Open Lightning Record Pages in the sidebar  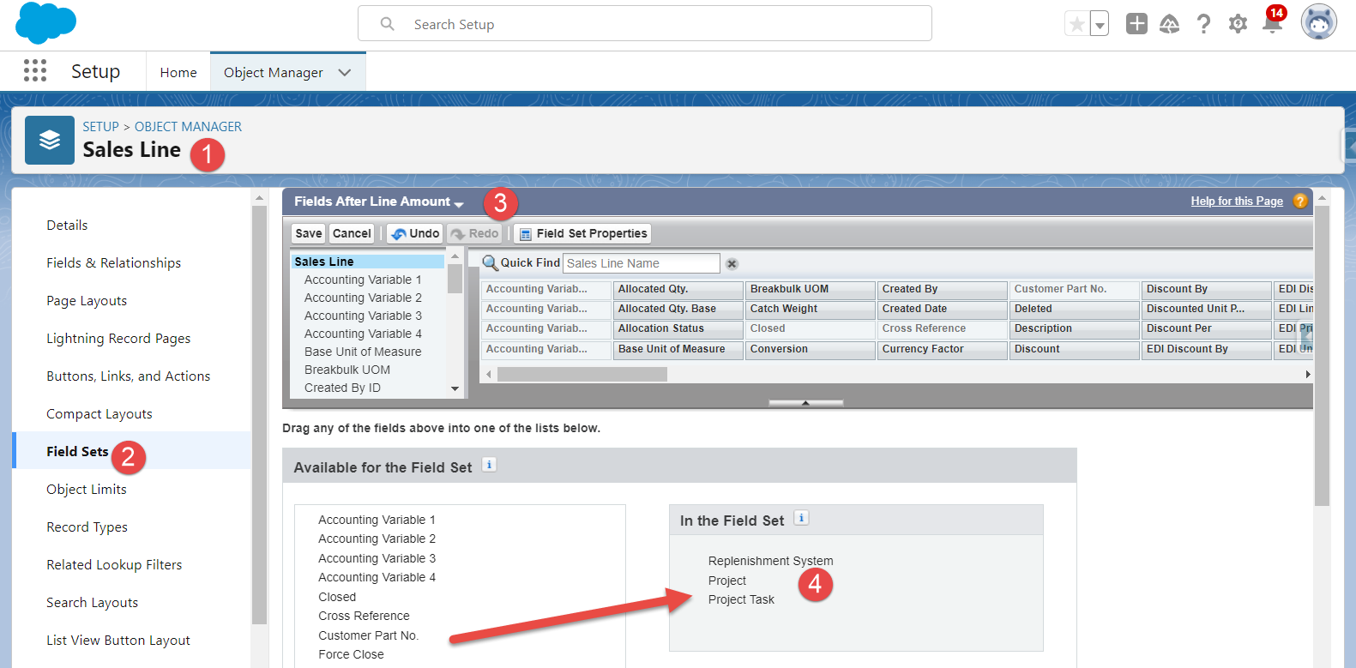[118, 339]
